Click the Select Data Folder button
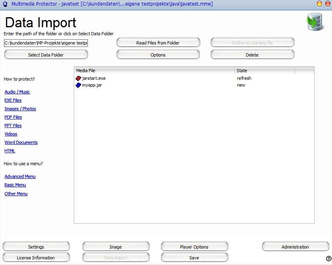The width and height of the screenshot is (332, 265). [46, 55]
